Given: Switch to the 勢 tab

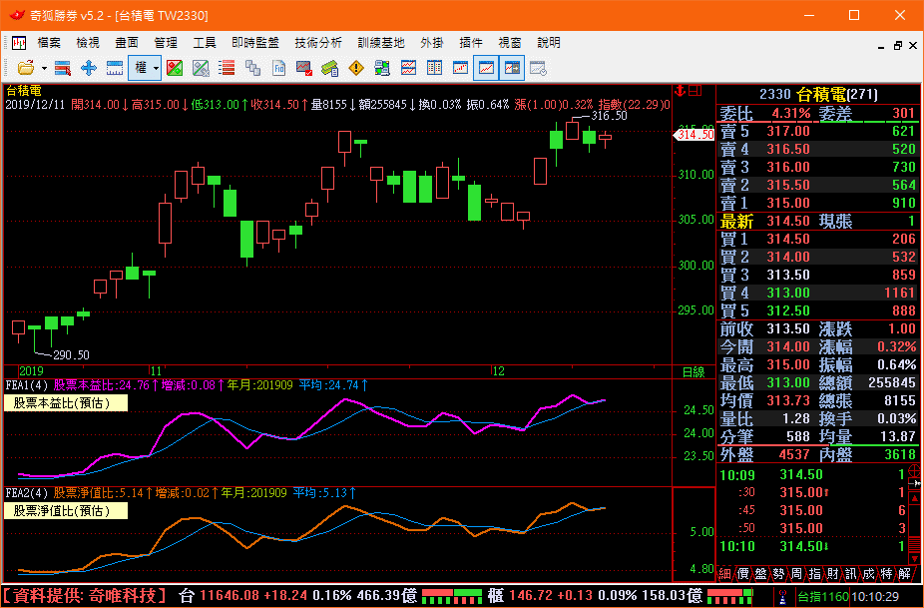Looking at the screenshot, I should 778,573.
